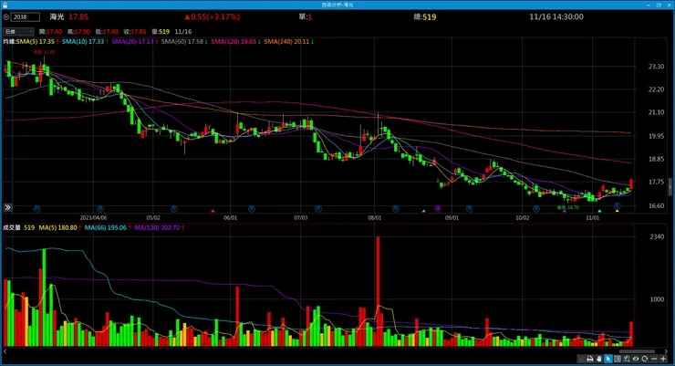Click the horizontal scrollbar thumb under the volume chart
Screen dimensions: 675x366
[637, 351]
